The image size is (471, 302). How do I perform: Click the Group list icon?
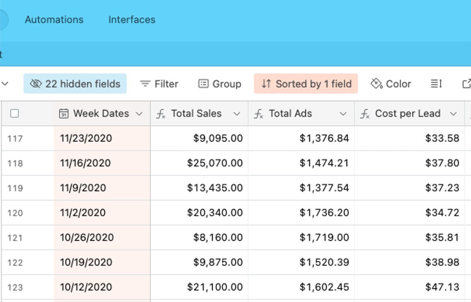tap(203, 84)
